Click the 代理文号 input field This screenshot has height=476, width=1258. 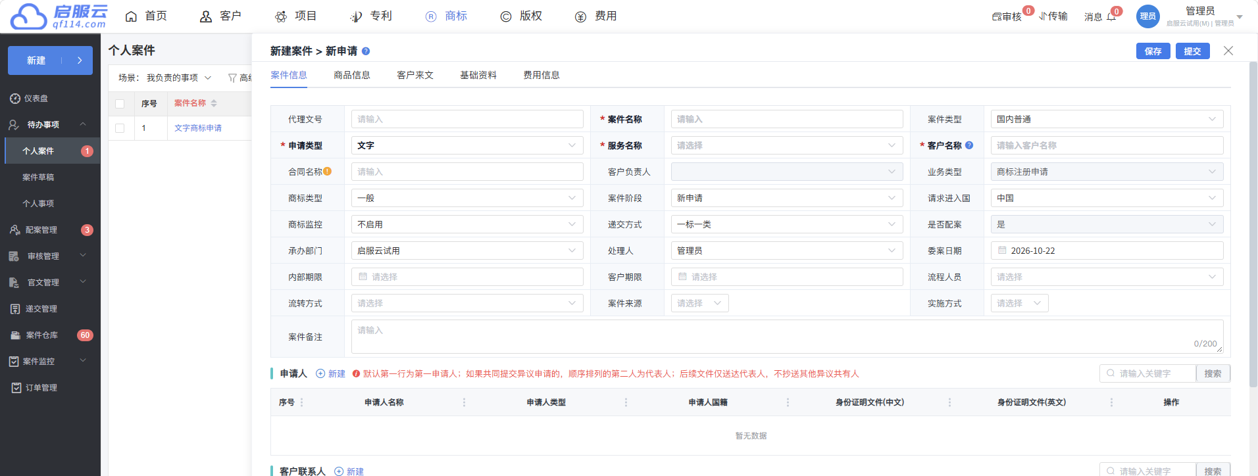pyautogui.click(x=467, y=119)
